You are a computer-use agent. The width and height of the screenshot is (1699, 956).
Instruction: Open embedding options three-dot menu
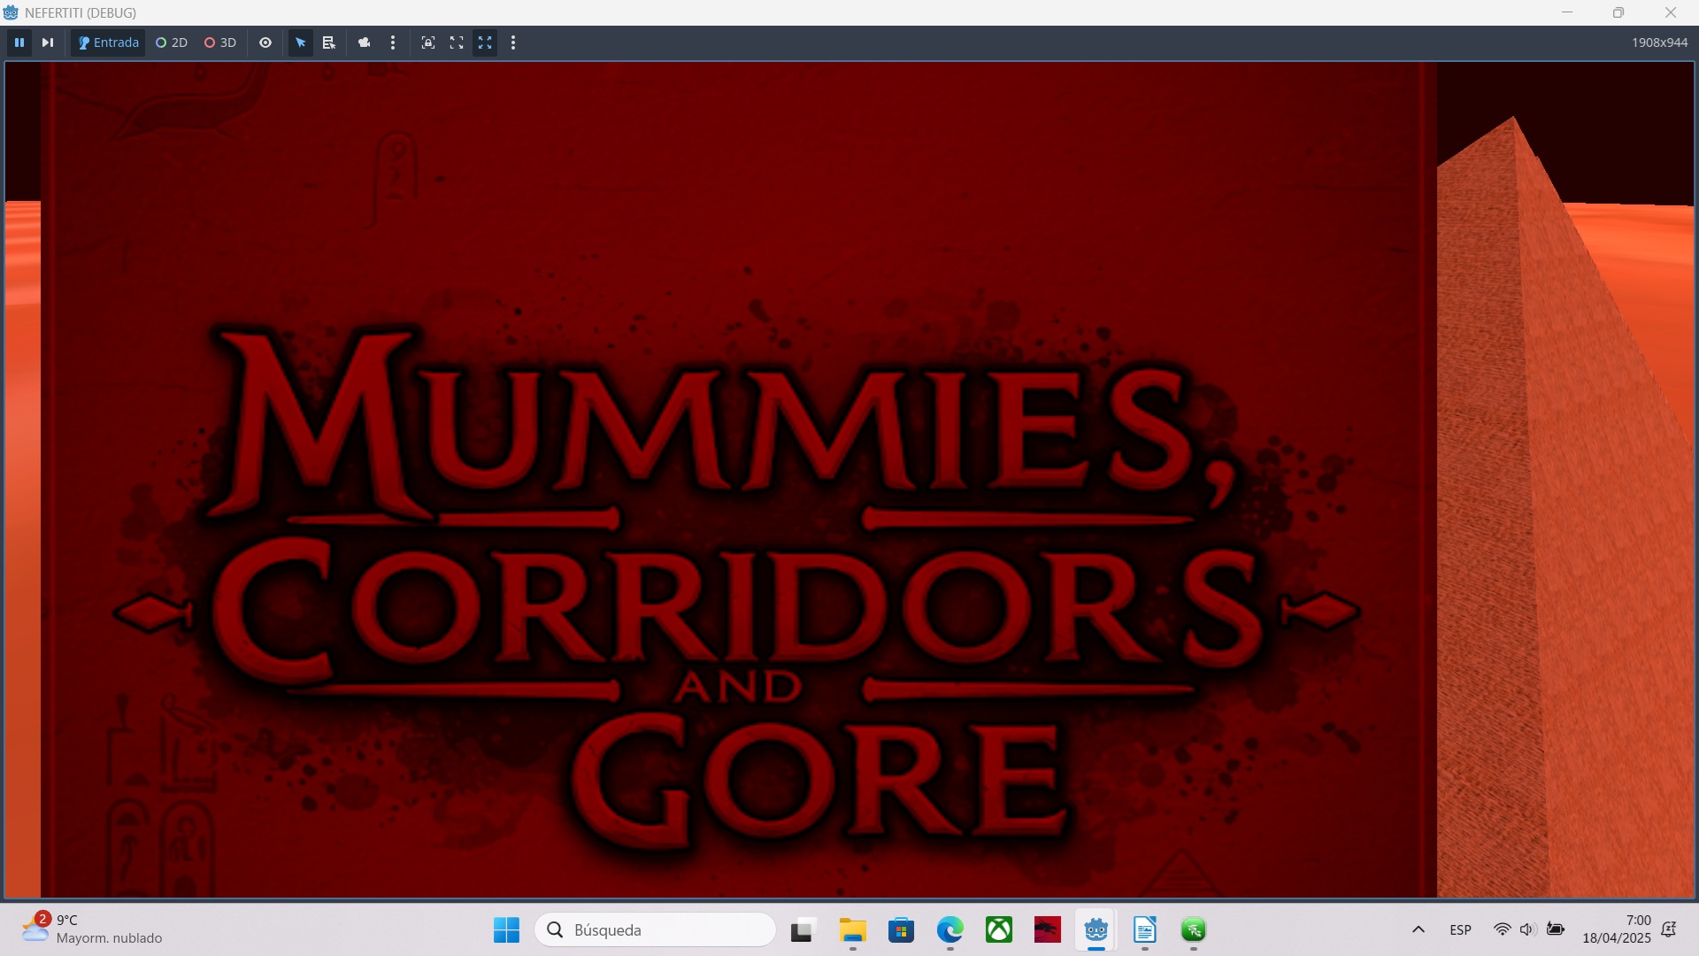click(513, 42)
